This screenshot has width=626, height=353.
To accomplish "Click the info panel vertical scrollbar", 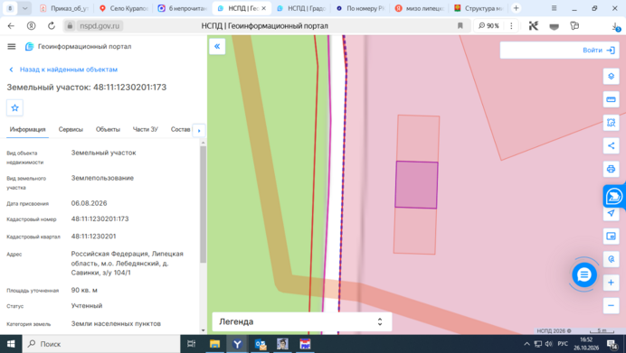I will 203,204.
